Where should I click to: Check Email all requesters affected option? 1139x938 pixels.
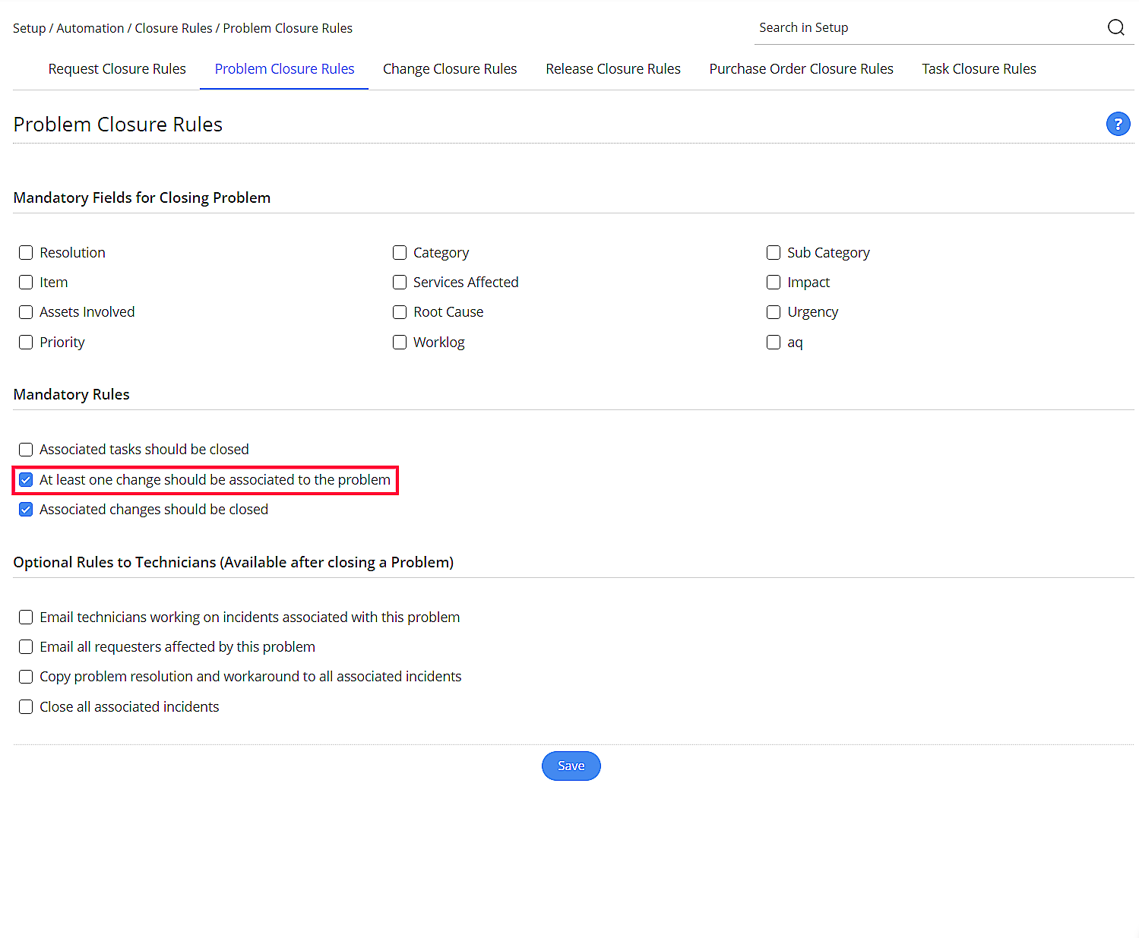26,647
